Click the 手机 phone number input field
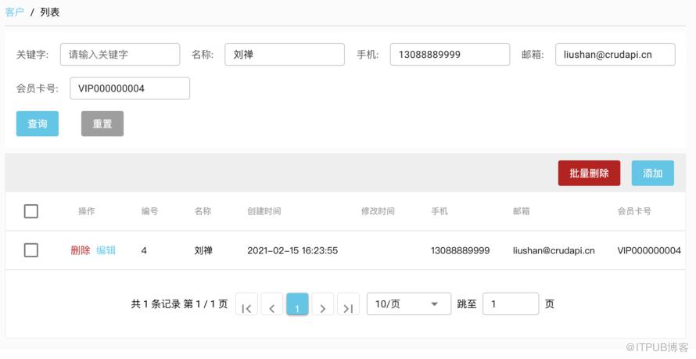Viewport: 696px width, 359px height. pyautogui.click(x=450, y=55)
